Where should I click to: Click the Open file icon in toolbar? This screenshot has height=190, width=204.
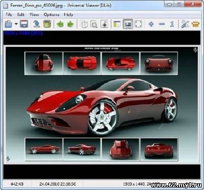[9, 24]
